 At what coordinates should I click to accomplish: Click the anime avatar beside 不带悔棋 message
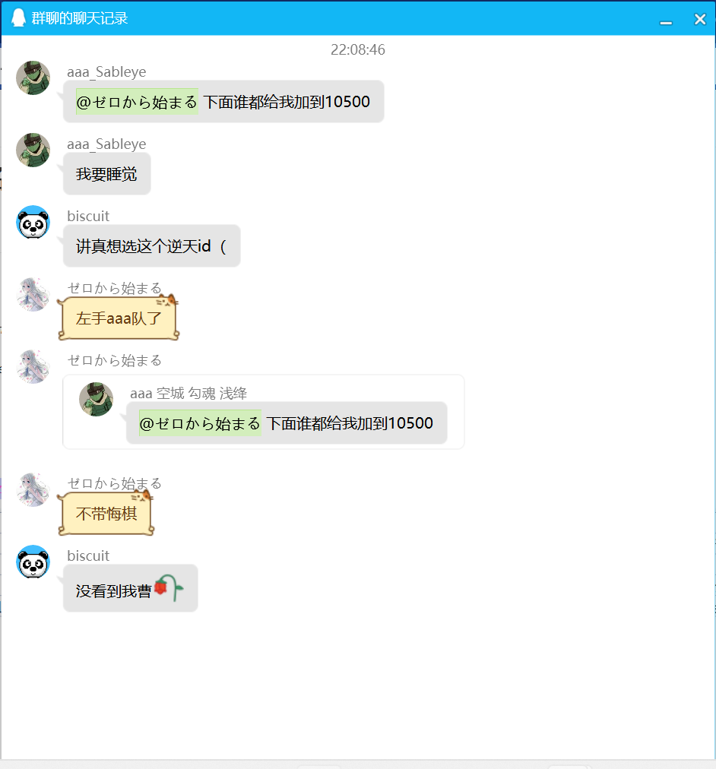pos(33,489)
